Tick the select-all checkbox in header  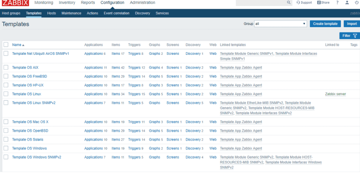[6, 45]
